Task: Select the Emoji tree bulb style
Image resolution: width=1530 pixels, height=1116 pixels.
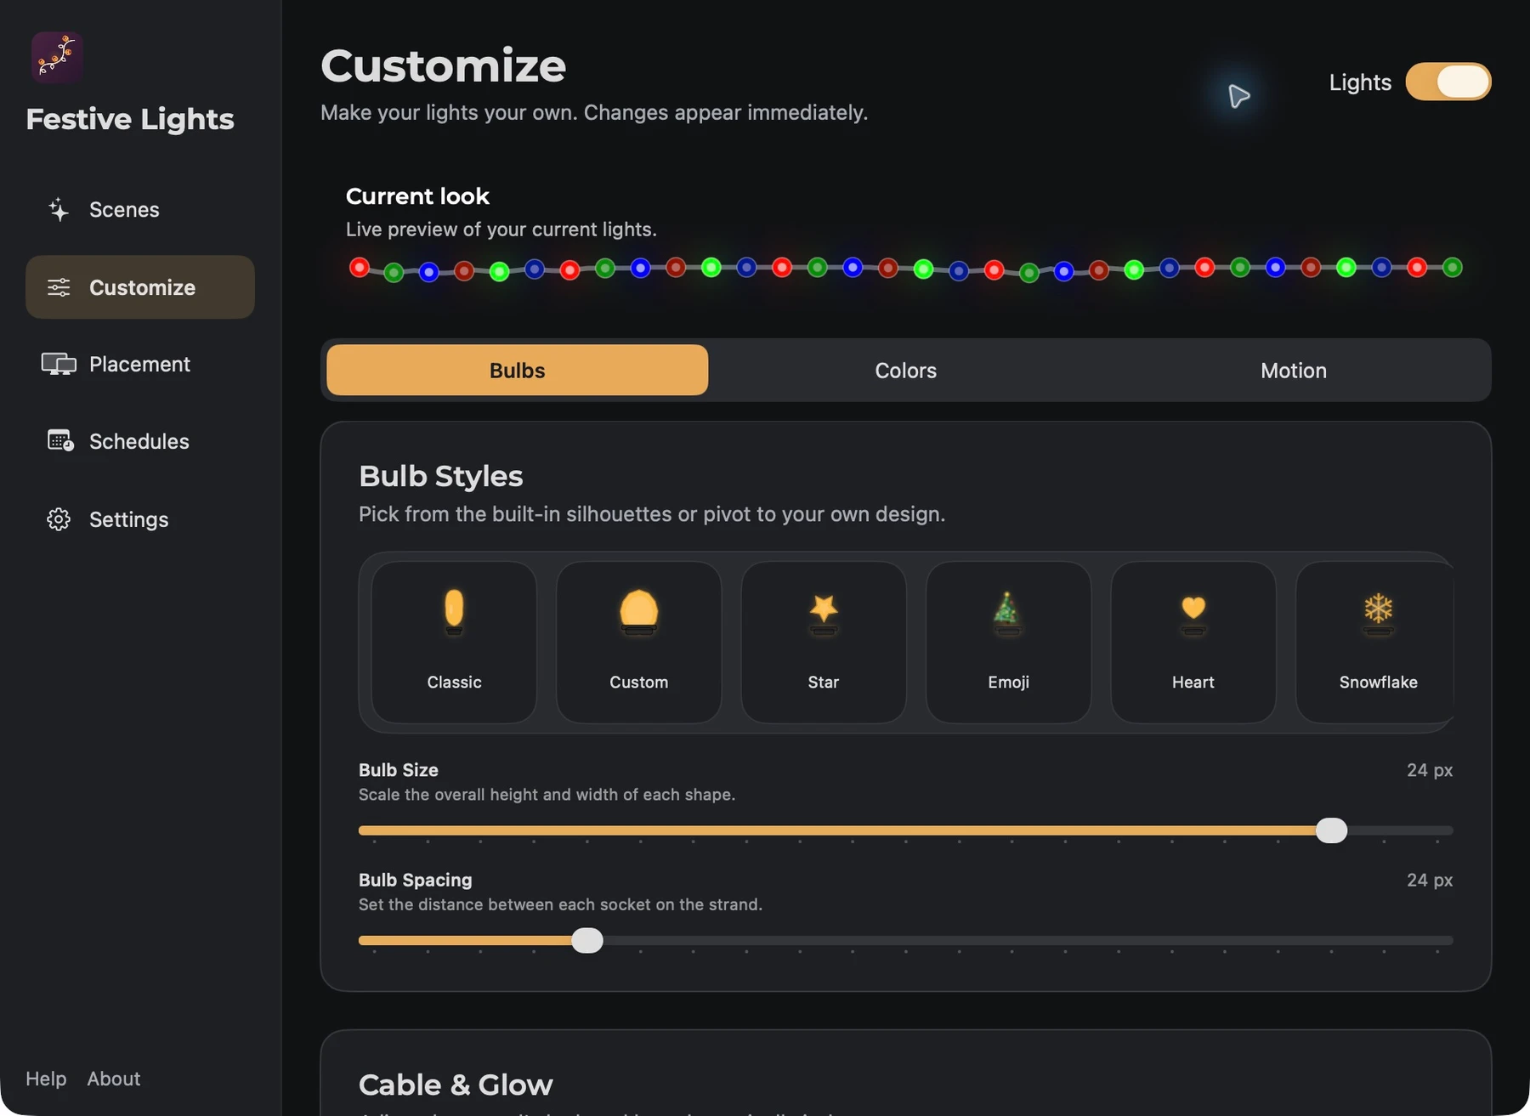Action: pos(1008,643)
